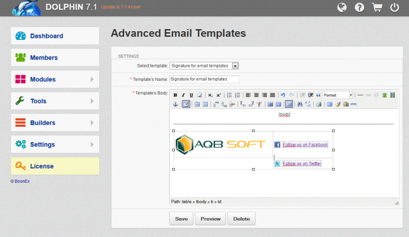
Task: Open the shopping cart icon
Action: coord(377,7)
